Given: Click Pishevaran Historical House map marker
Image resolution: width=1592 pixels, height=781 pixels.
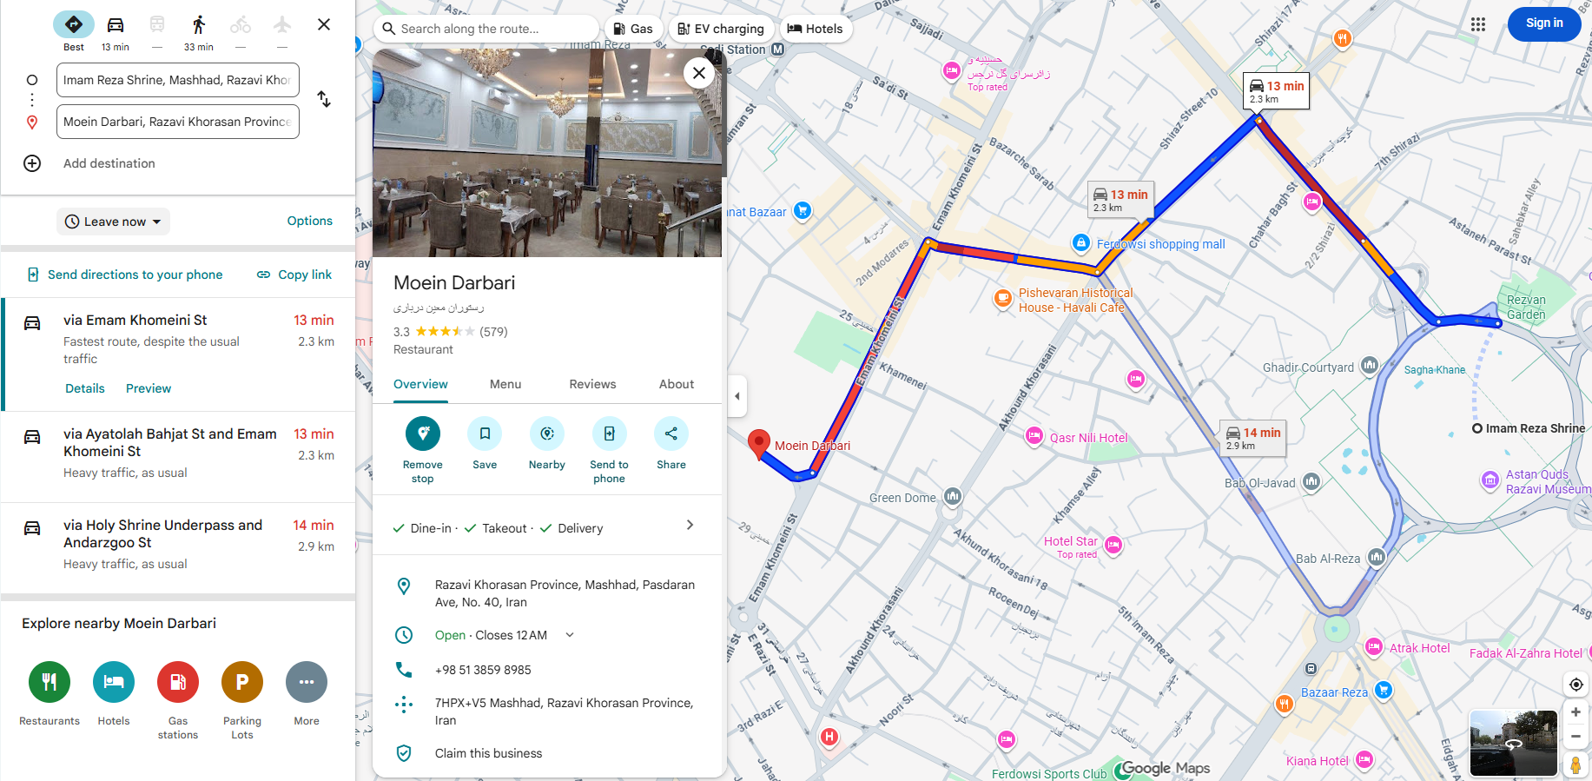Looking at the screenshot, I should click(x=1003, y=299).
